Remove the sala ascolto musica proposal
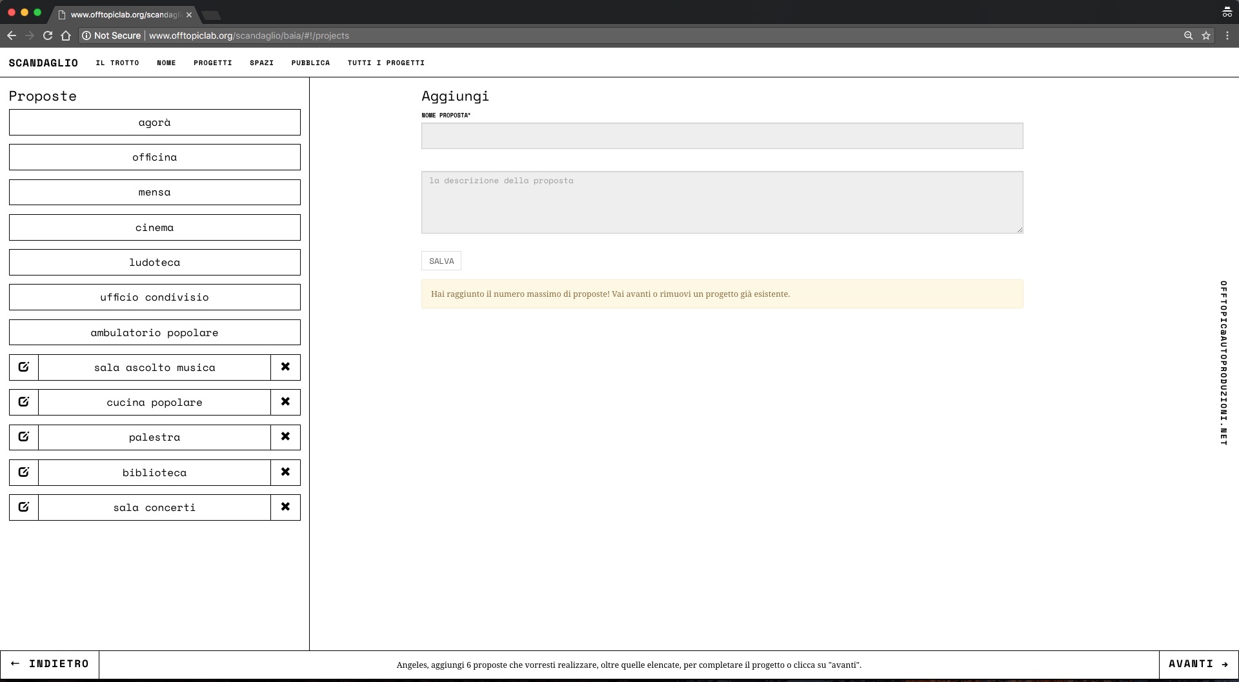Image resolution: width=1239 pixels, height=682 pixels. pyautogui.click(x=285, y=367)
